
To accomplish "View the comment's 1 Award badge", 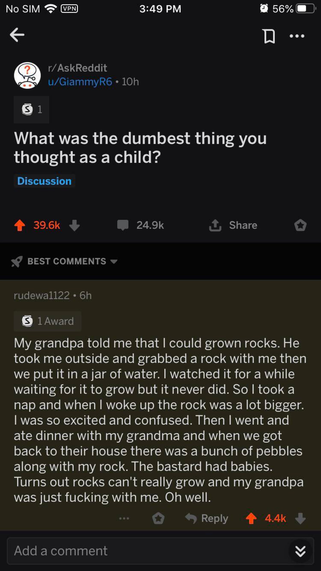I will [48, 322].
